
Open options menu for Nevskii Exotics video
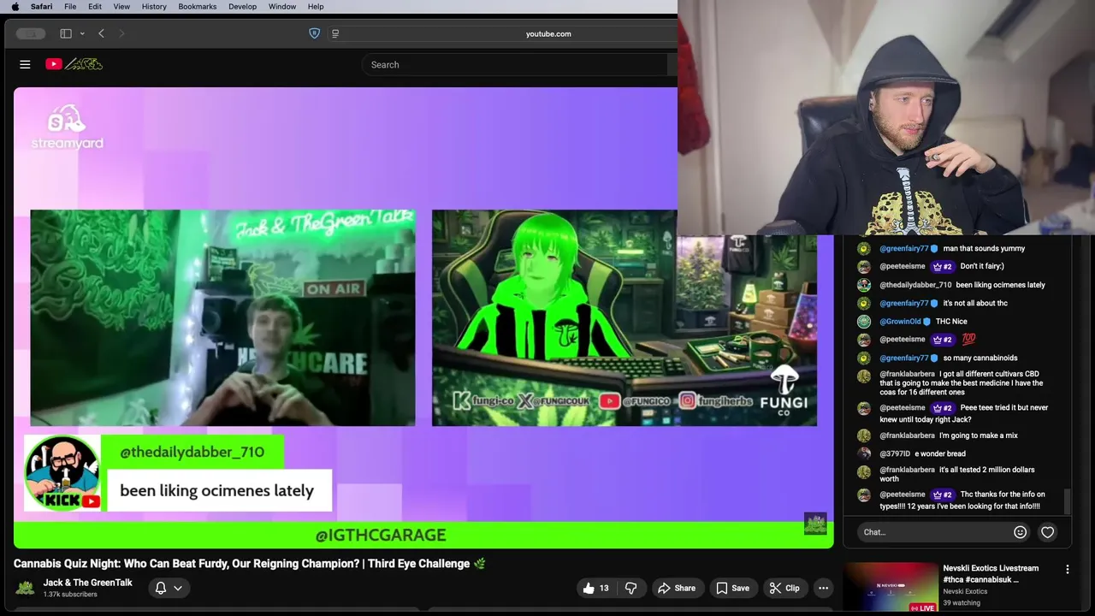tap(1067, 569)
